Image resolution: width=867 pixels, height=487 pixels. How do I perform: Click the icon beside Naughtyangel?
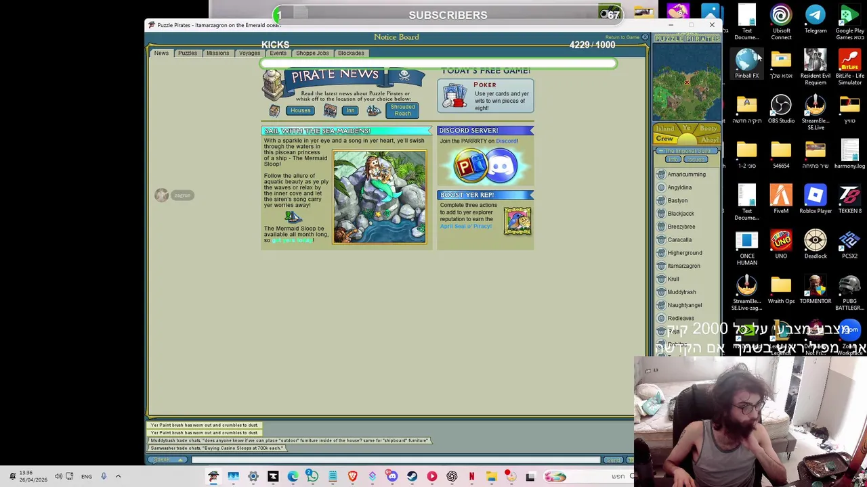point(661,305)
